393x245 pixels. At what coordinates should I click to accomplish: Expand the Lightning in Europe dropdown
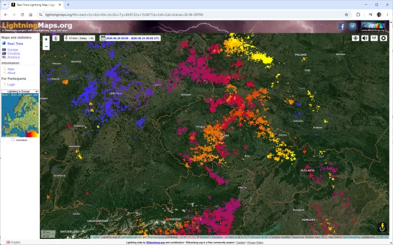coord(20,91)
